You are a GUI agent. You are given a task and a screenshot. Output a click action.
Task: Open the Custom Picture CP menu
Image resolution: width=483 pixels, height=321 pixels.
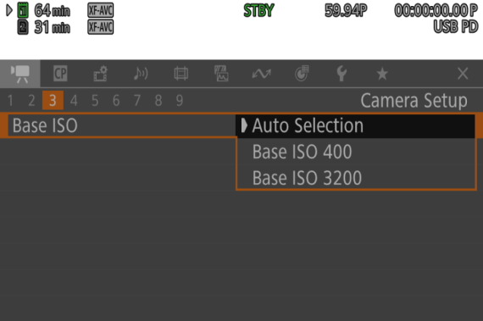(60, 74)
